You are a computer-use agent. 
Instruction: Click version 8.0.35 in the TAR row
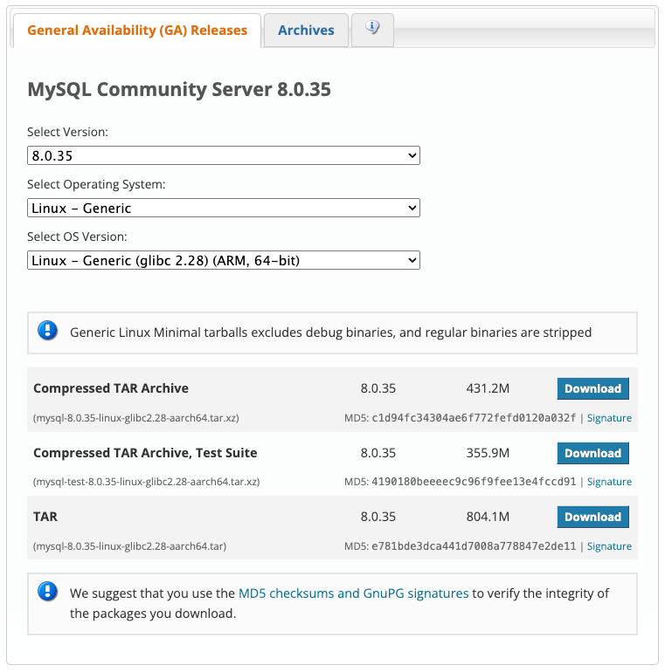pyautogui.click(x=378, y=517)
